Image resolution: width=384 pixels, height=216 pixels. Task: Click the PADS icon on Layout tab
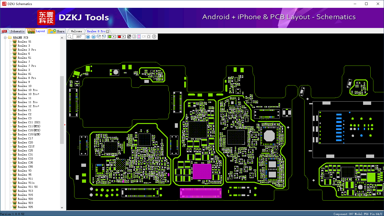click(x=31, y=31)
